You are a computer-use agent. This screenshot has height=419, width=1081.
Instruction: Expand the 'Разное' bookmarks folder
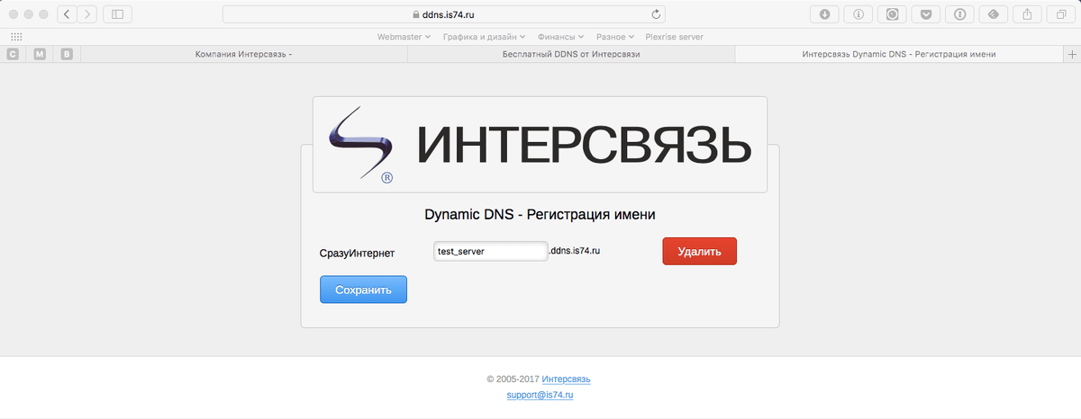[615, 37]
